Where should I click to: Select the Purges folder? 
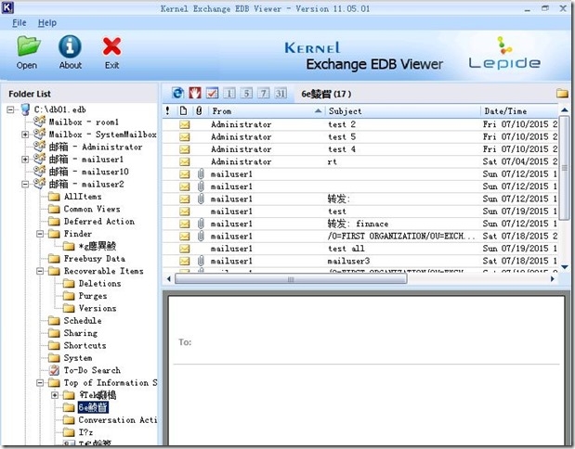pos(92,296)
